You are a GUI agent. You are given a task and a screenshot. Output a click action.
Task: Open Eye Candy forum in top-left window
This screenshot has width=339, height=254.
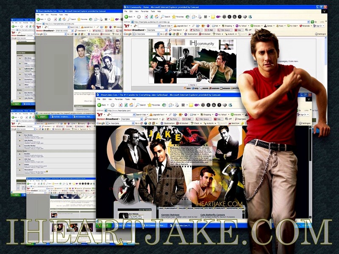click(28, 74)
